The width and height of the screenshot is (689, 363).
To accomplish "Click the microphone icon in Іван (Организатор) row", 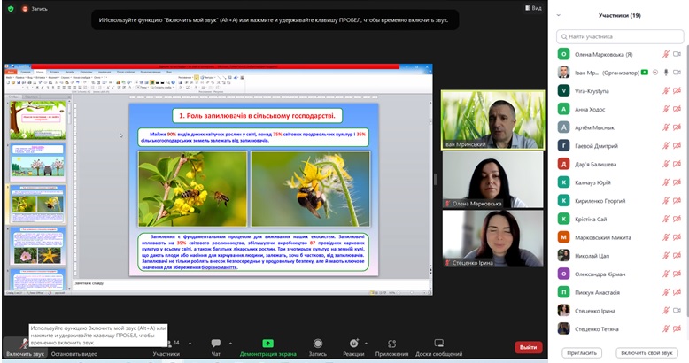I will (x=666, y=73).
